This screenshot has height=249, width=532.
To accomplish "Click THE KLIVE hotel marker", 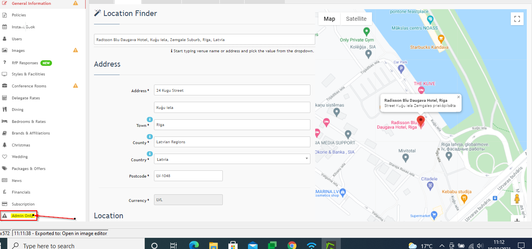I will (421, 90).
